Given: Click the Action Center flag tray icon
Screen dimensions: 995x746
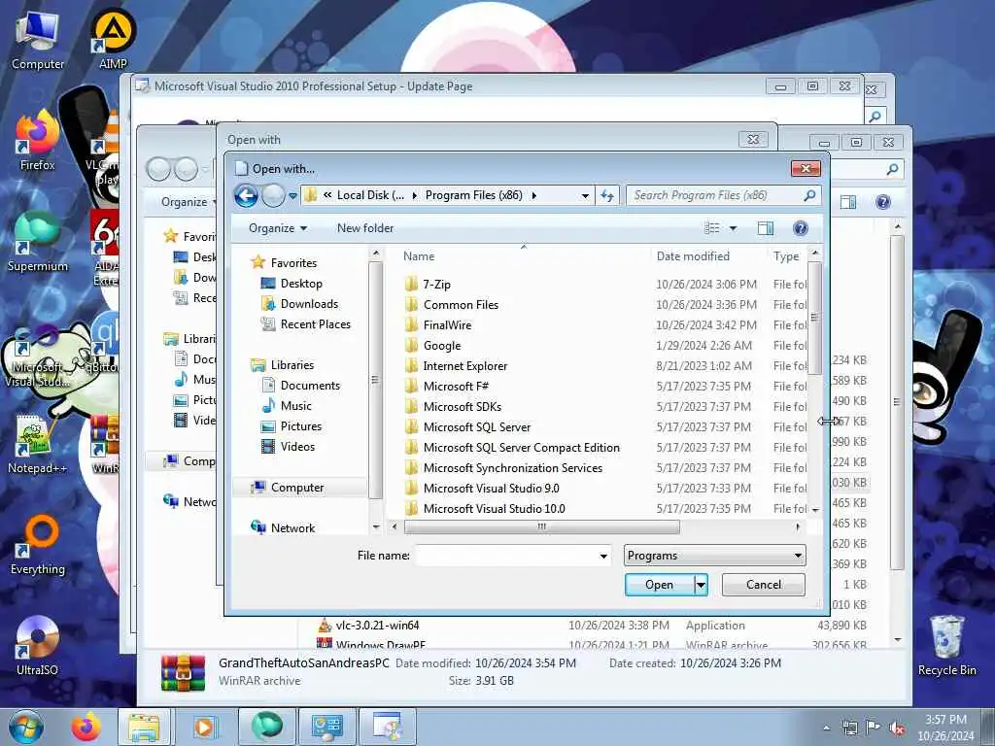Looking at the screenshot, I should [x=874, y=729].
